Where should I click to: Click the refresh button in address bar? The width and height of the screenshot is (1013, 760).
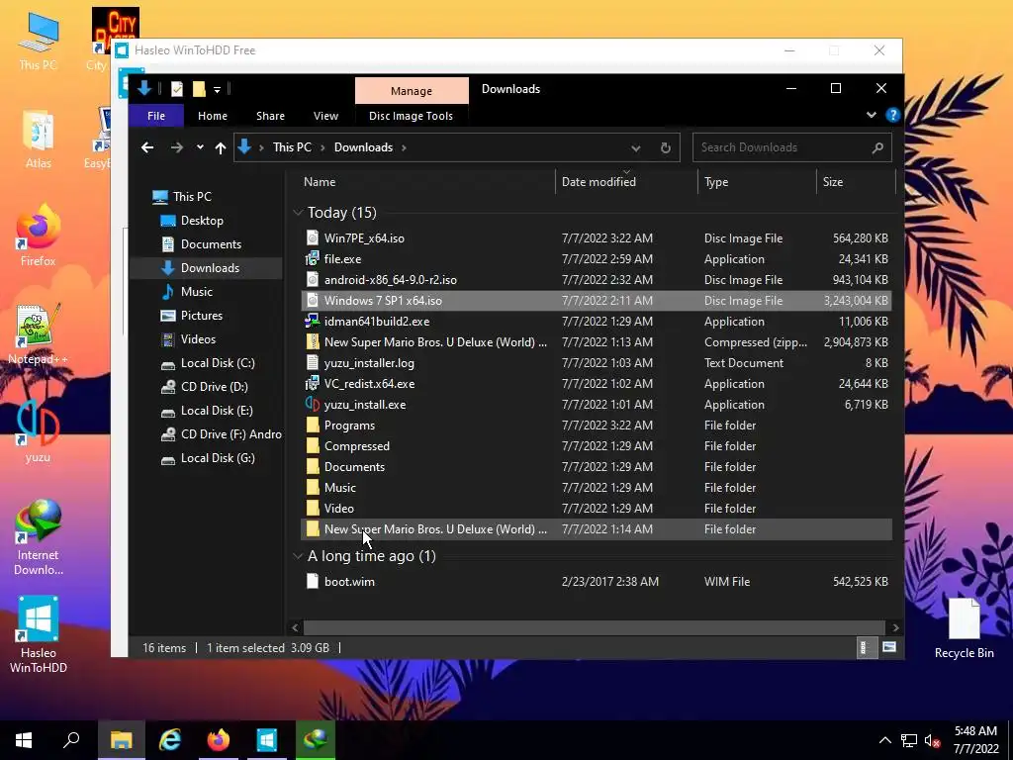666,148
